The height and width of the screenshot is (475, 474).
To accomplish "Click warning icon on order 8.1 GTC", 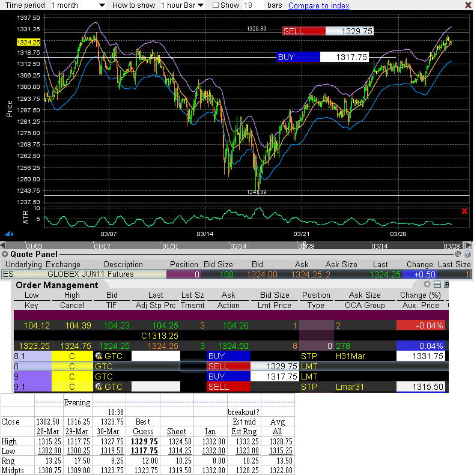I will tap(99, 356).
